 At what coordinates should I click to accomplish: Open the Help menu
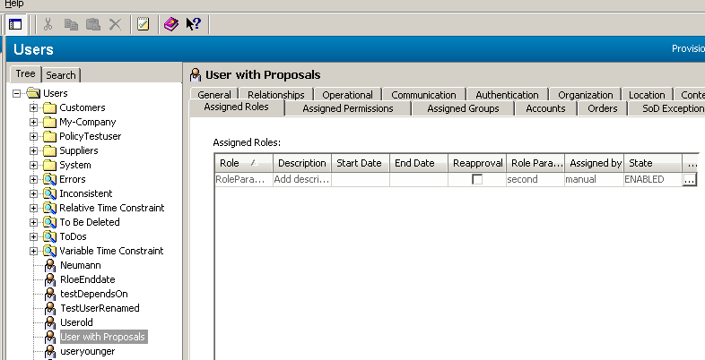(14, 4)
